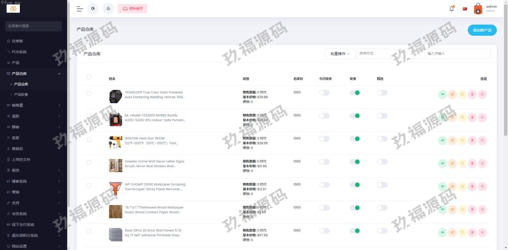The image size is (508, 250).
Task: Click the last pink icon for WP CHOMP row
Action: [482, 186]
